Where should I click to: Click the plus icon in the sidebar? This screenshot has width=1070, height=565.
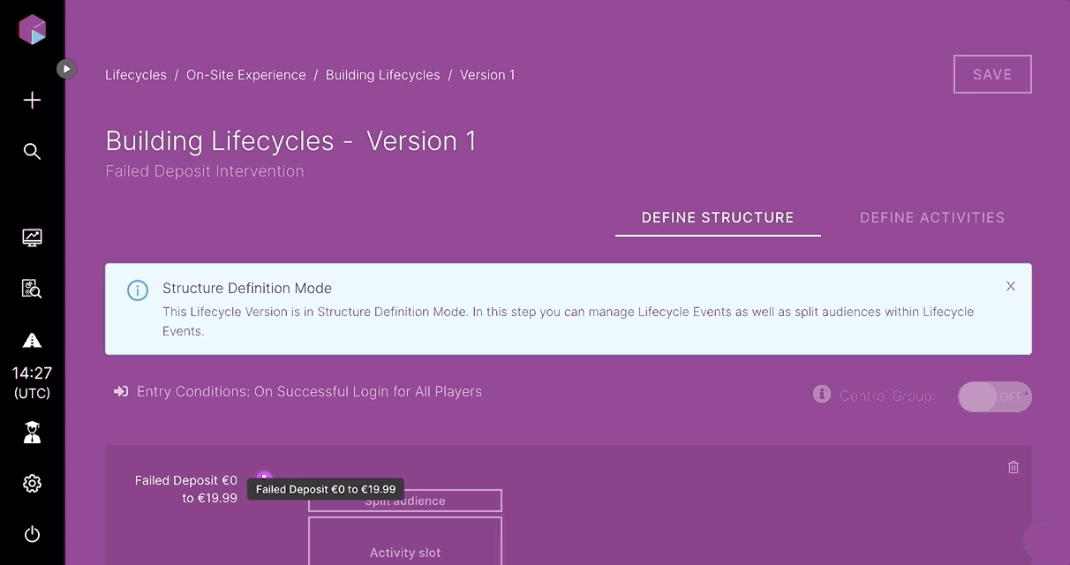point(32,101)
